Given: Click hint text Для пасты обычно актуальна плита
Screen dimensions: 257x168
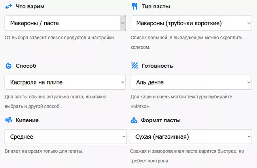Looking at the screenshot, I should pos(55,102).
